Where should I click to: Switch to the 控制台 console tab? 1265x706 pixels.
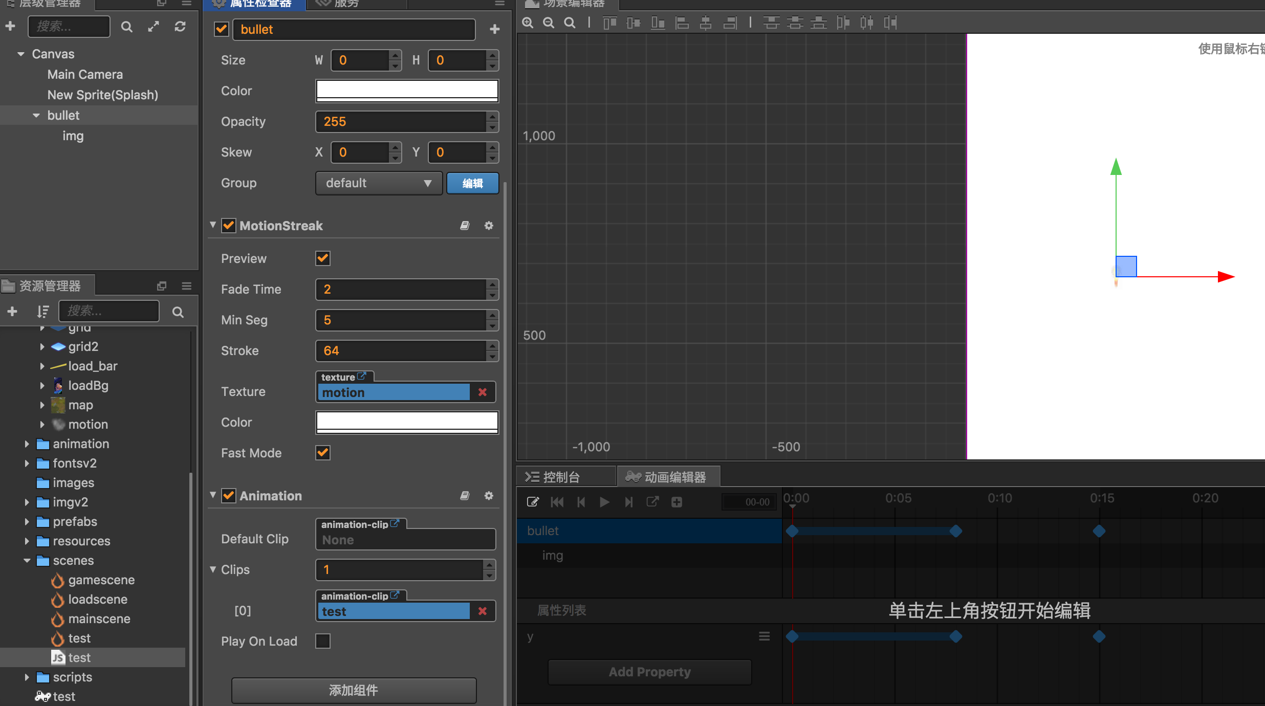pos(560,477)
